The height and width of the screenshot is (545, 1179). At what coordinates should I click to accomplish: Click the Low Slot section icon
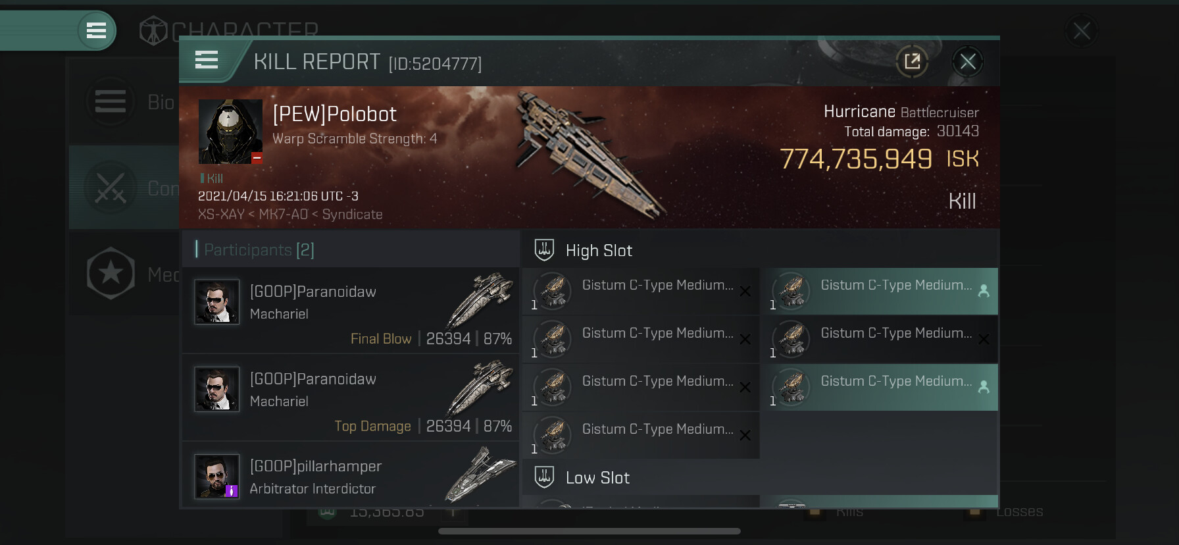(x=544, y=477)
